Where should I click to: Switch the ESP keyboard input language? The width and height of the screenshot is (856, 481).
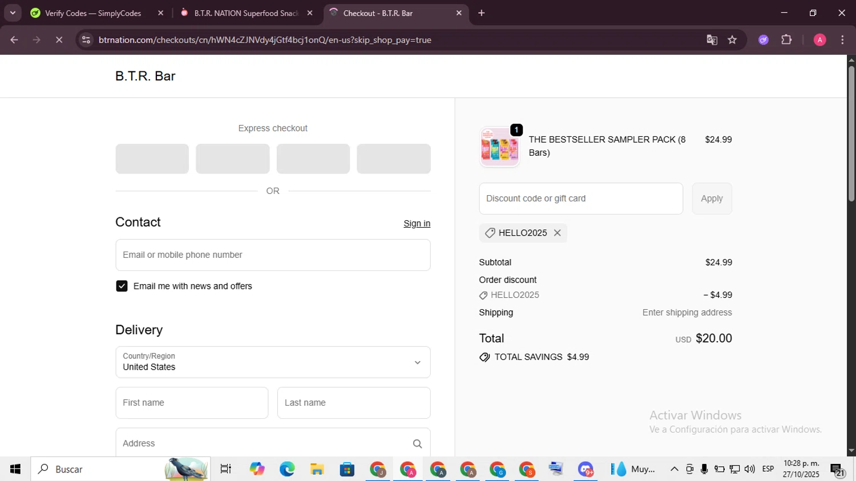point(768,469)
